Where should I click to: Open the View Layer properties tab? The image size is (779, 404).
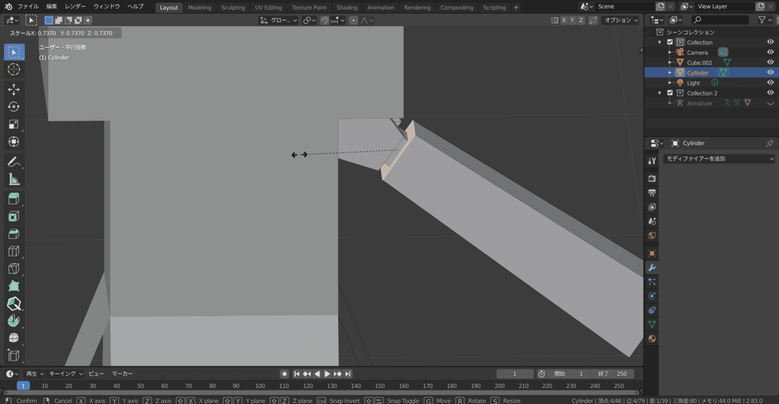tap(652, 207)
